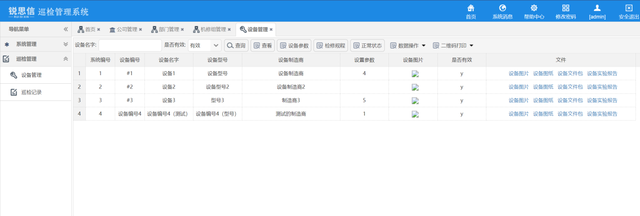Open the 数据操作 dropdown menu
The width and height of the screenshot is (640, 216).
pos(408,45)
